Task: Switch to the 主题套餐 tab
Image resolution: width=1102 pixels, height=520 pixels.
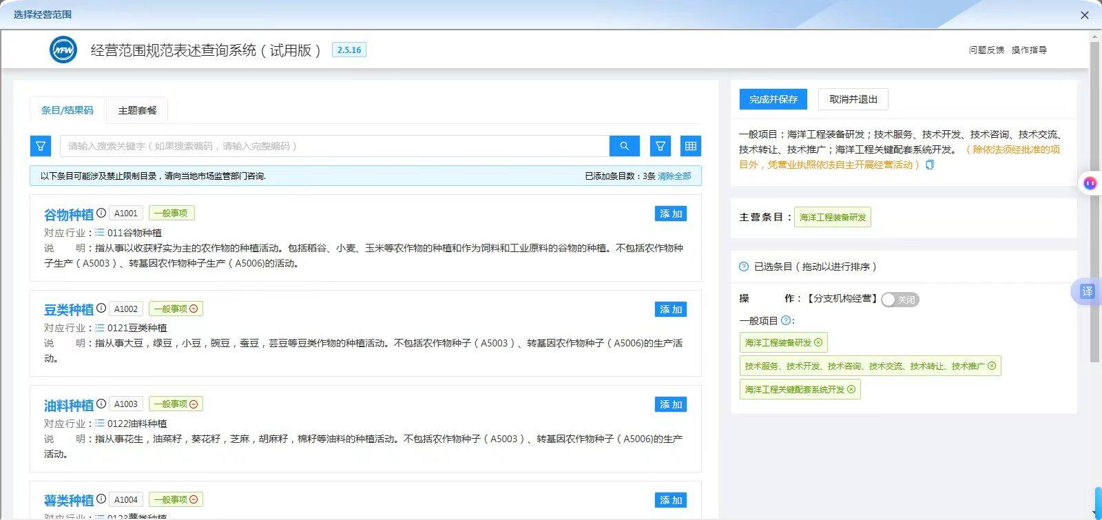Action: 137,110
